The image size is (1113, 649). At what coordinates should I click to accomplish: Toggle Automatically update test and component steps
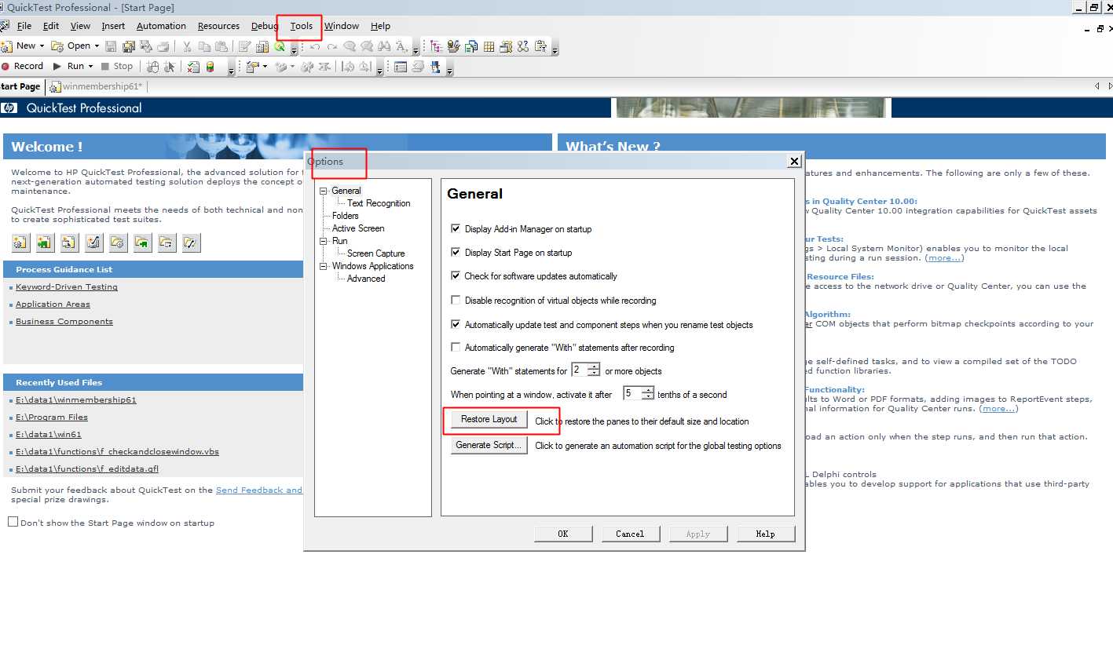456,324
